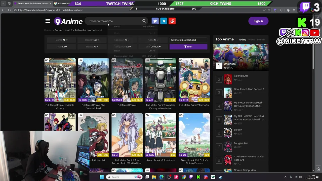Expand the Season filter dropdown

(123, 40)
